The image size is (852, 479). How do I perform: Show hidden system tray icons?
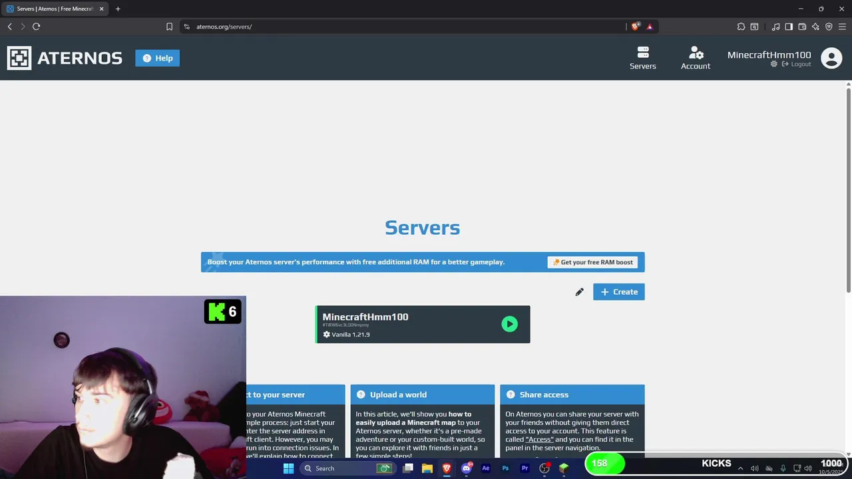tap(740, 468)
